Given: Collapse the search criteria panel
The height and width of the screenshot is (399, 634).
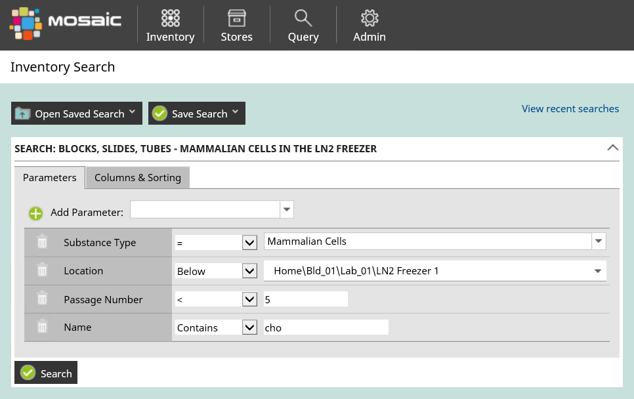Looking at the screenshot, I should (x=612, y=148).
